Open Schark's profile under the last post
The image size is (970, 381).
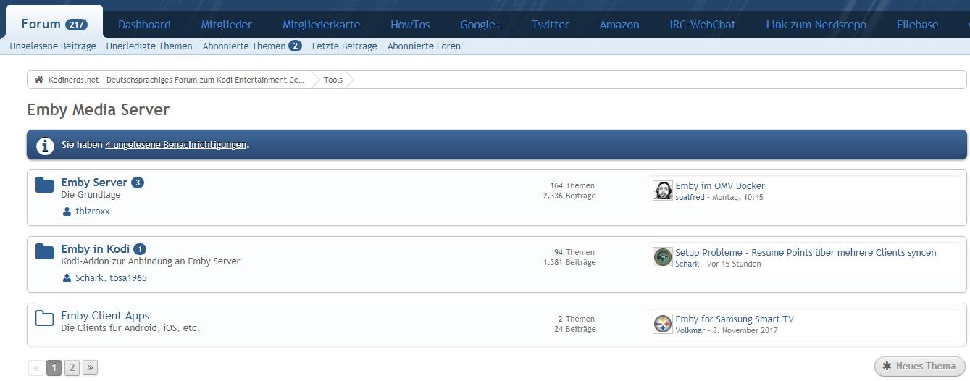tap(687, 264)
